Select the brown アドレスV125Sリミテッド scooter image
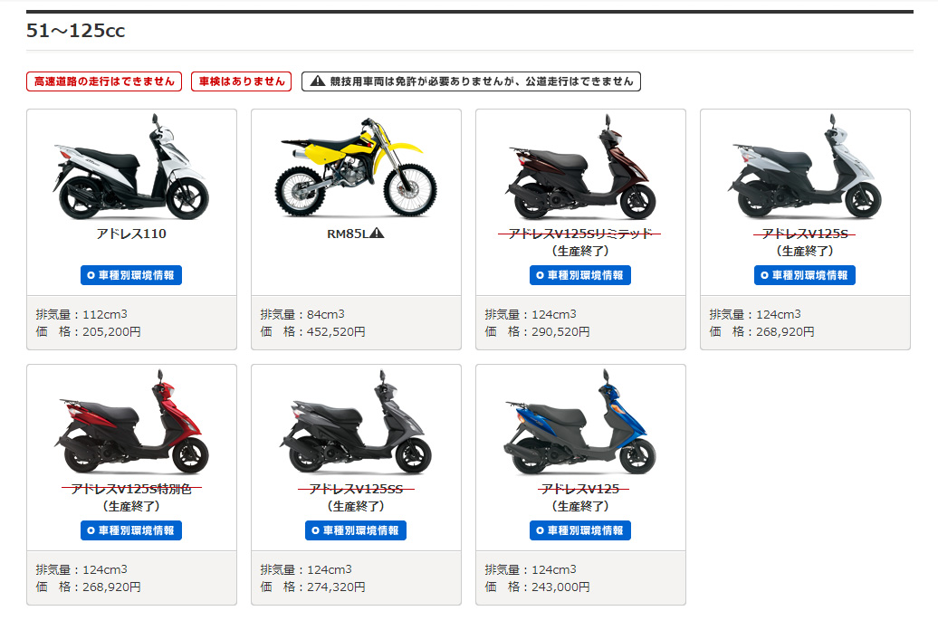This screenshot has width=938, height=630. 580,167
